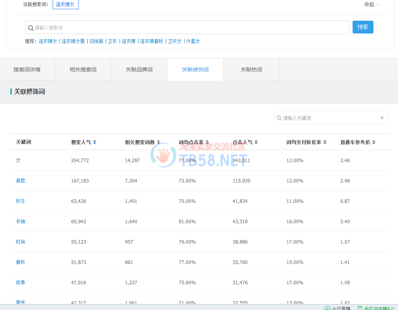398x310 pixels.
Task: Click the 请输入搜索词 search input
Action: (x=188, y=28)
